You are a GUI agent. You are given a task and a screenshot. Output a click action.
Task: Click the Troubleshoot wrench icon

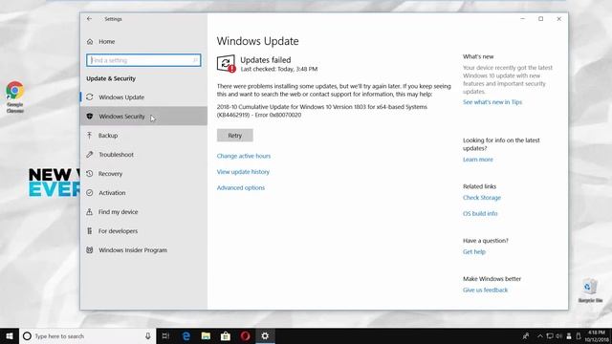pos(89,155)
